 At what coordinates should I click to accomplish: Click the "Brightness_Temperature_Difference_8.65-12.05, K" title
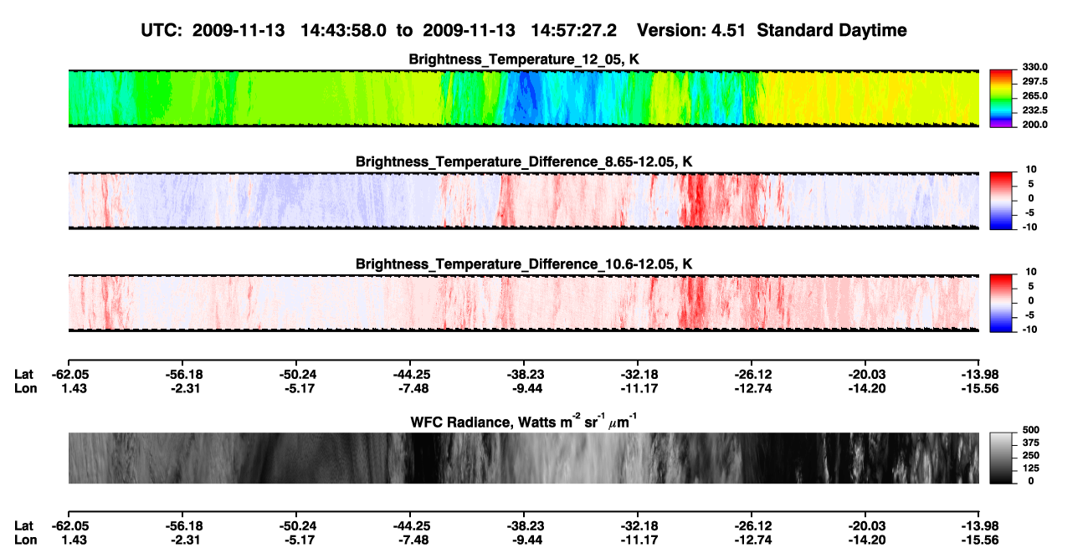(x=524, y=161)
